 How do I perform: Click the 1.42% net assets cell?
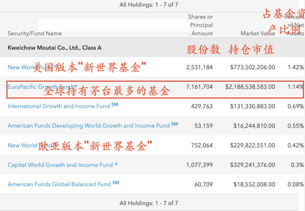296,67
